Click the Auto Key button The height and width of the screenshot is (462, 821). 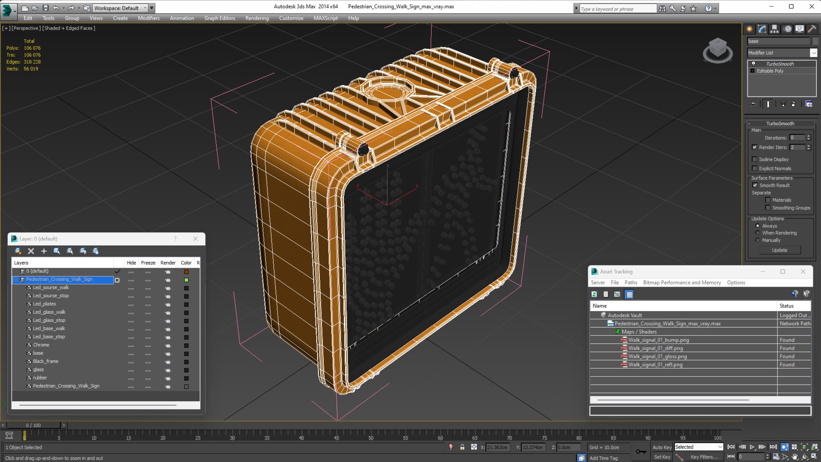[662, 447]
